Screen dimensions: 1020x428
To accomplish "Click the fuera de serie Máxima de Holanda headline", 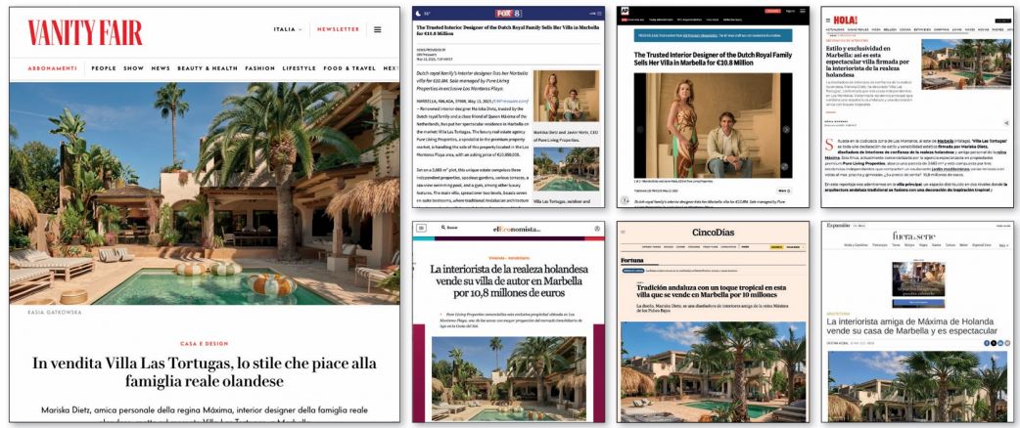I will 912,326.
